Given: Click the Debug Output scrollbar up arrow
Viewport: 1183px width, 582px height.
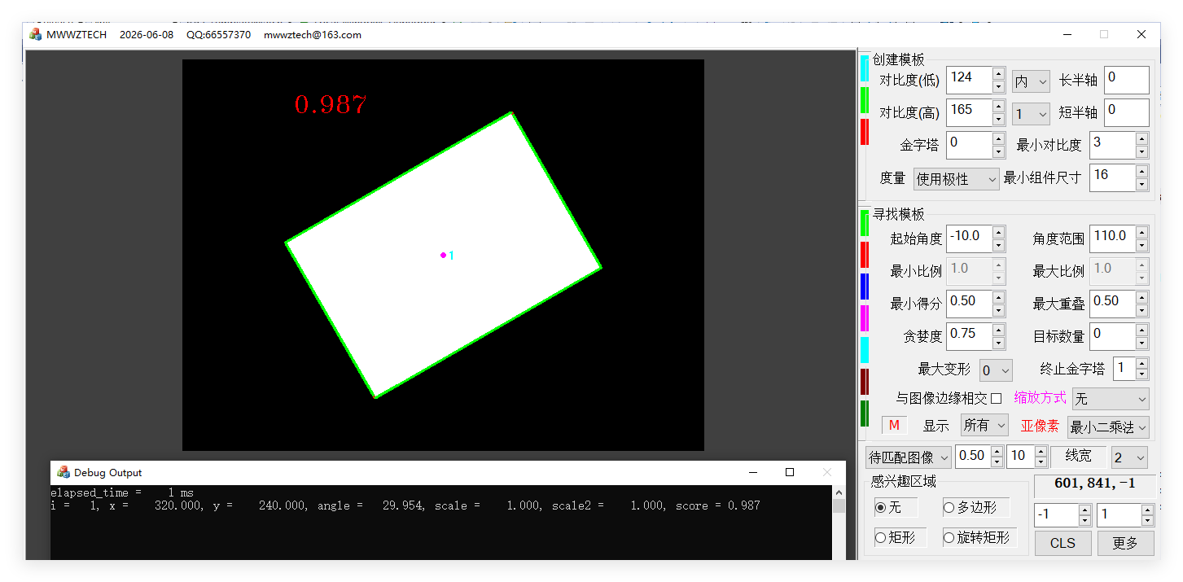Looking at the screenshot, I should tap(839, 492).
